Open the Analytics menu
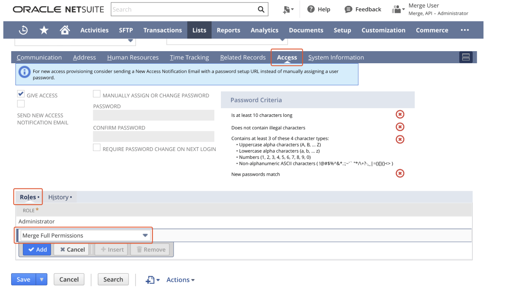This screenshot has height=297, width=506. coord(265,30)
